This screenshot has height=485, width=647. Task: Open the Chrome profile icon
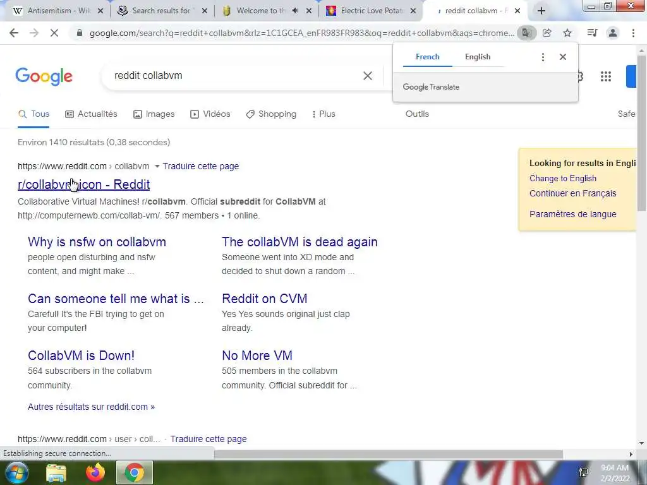click(x=613, y=33)
